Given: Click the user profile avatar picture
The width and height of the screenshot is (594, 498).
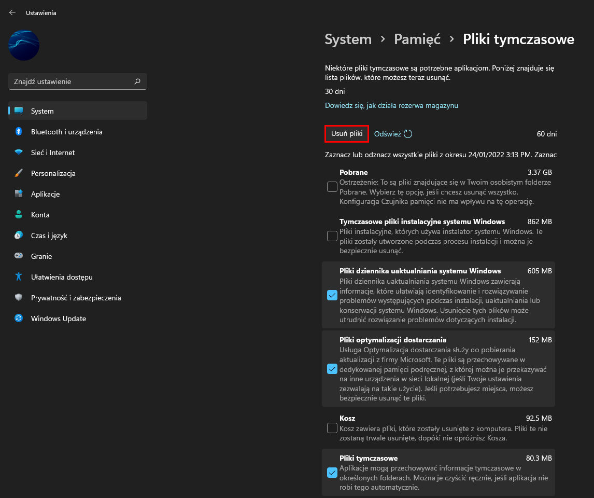Looking at the screenshot, I should click(x=24, y=45).
